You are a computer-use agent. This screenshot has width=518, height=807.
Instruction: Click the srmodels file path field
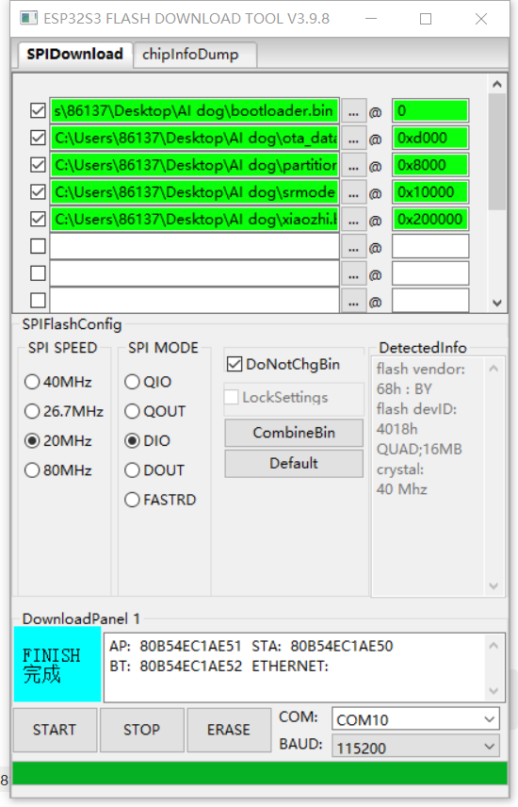point(194,192)
